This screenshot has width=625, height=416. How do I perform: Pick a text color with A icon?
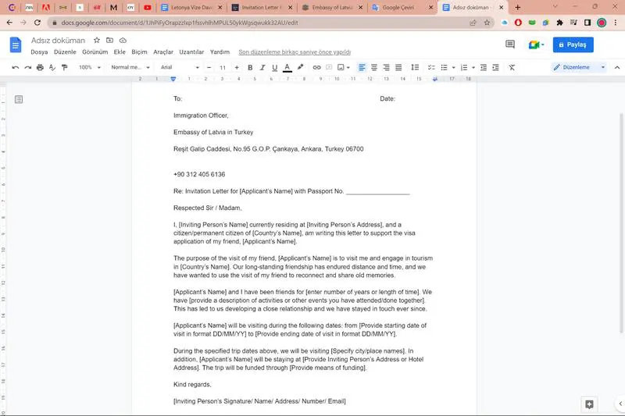[287, 68]
